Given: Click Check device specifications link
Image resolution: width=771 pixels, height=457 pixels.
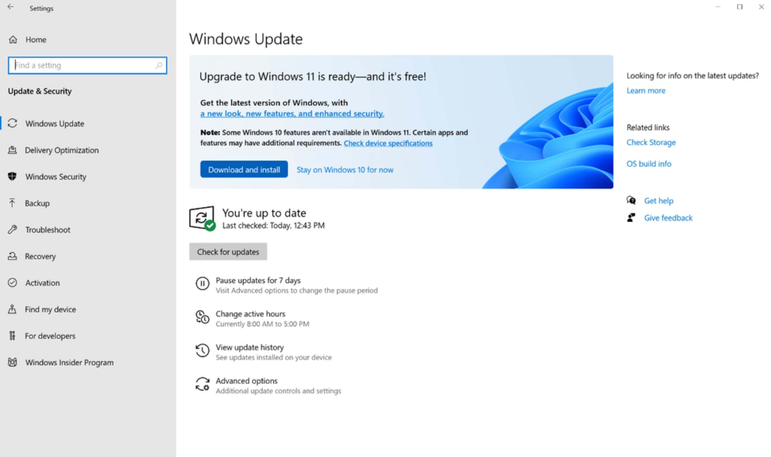Looking at the screenshot, I should 389,143.
